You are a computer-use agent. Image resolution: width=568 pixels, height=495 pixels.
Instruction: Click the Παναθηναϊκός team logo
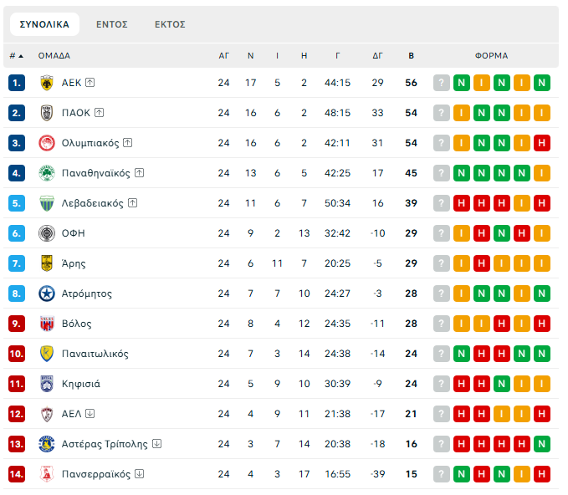pos(47,173)
